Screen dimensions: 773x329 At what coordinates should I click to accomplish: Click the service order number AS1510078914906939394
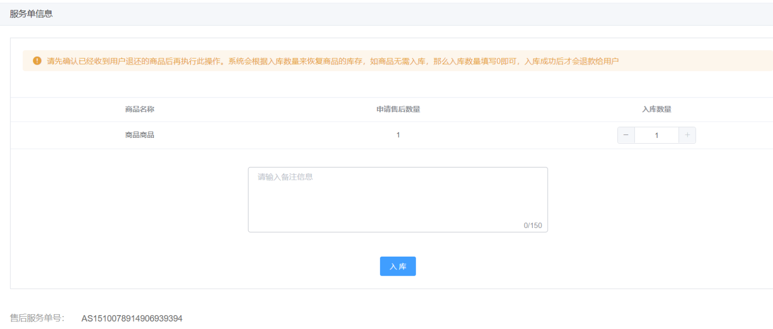(132, 318)
